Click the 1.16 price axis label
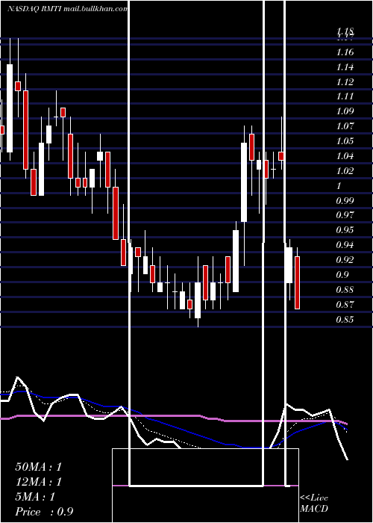The image size is (373, 523). (x=345, y=52)
